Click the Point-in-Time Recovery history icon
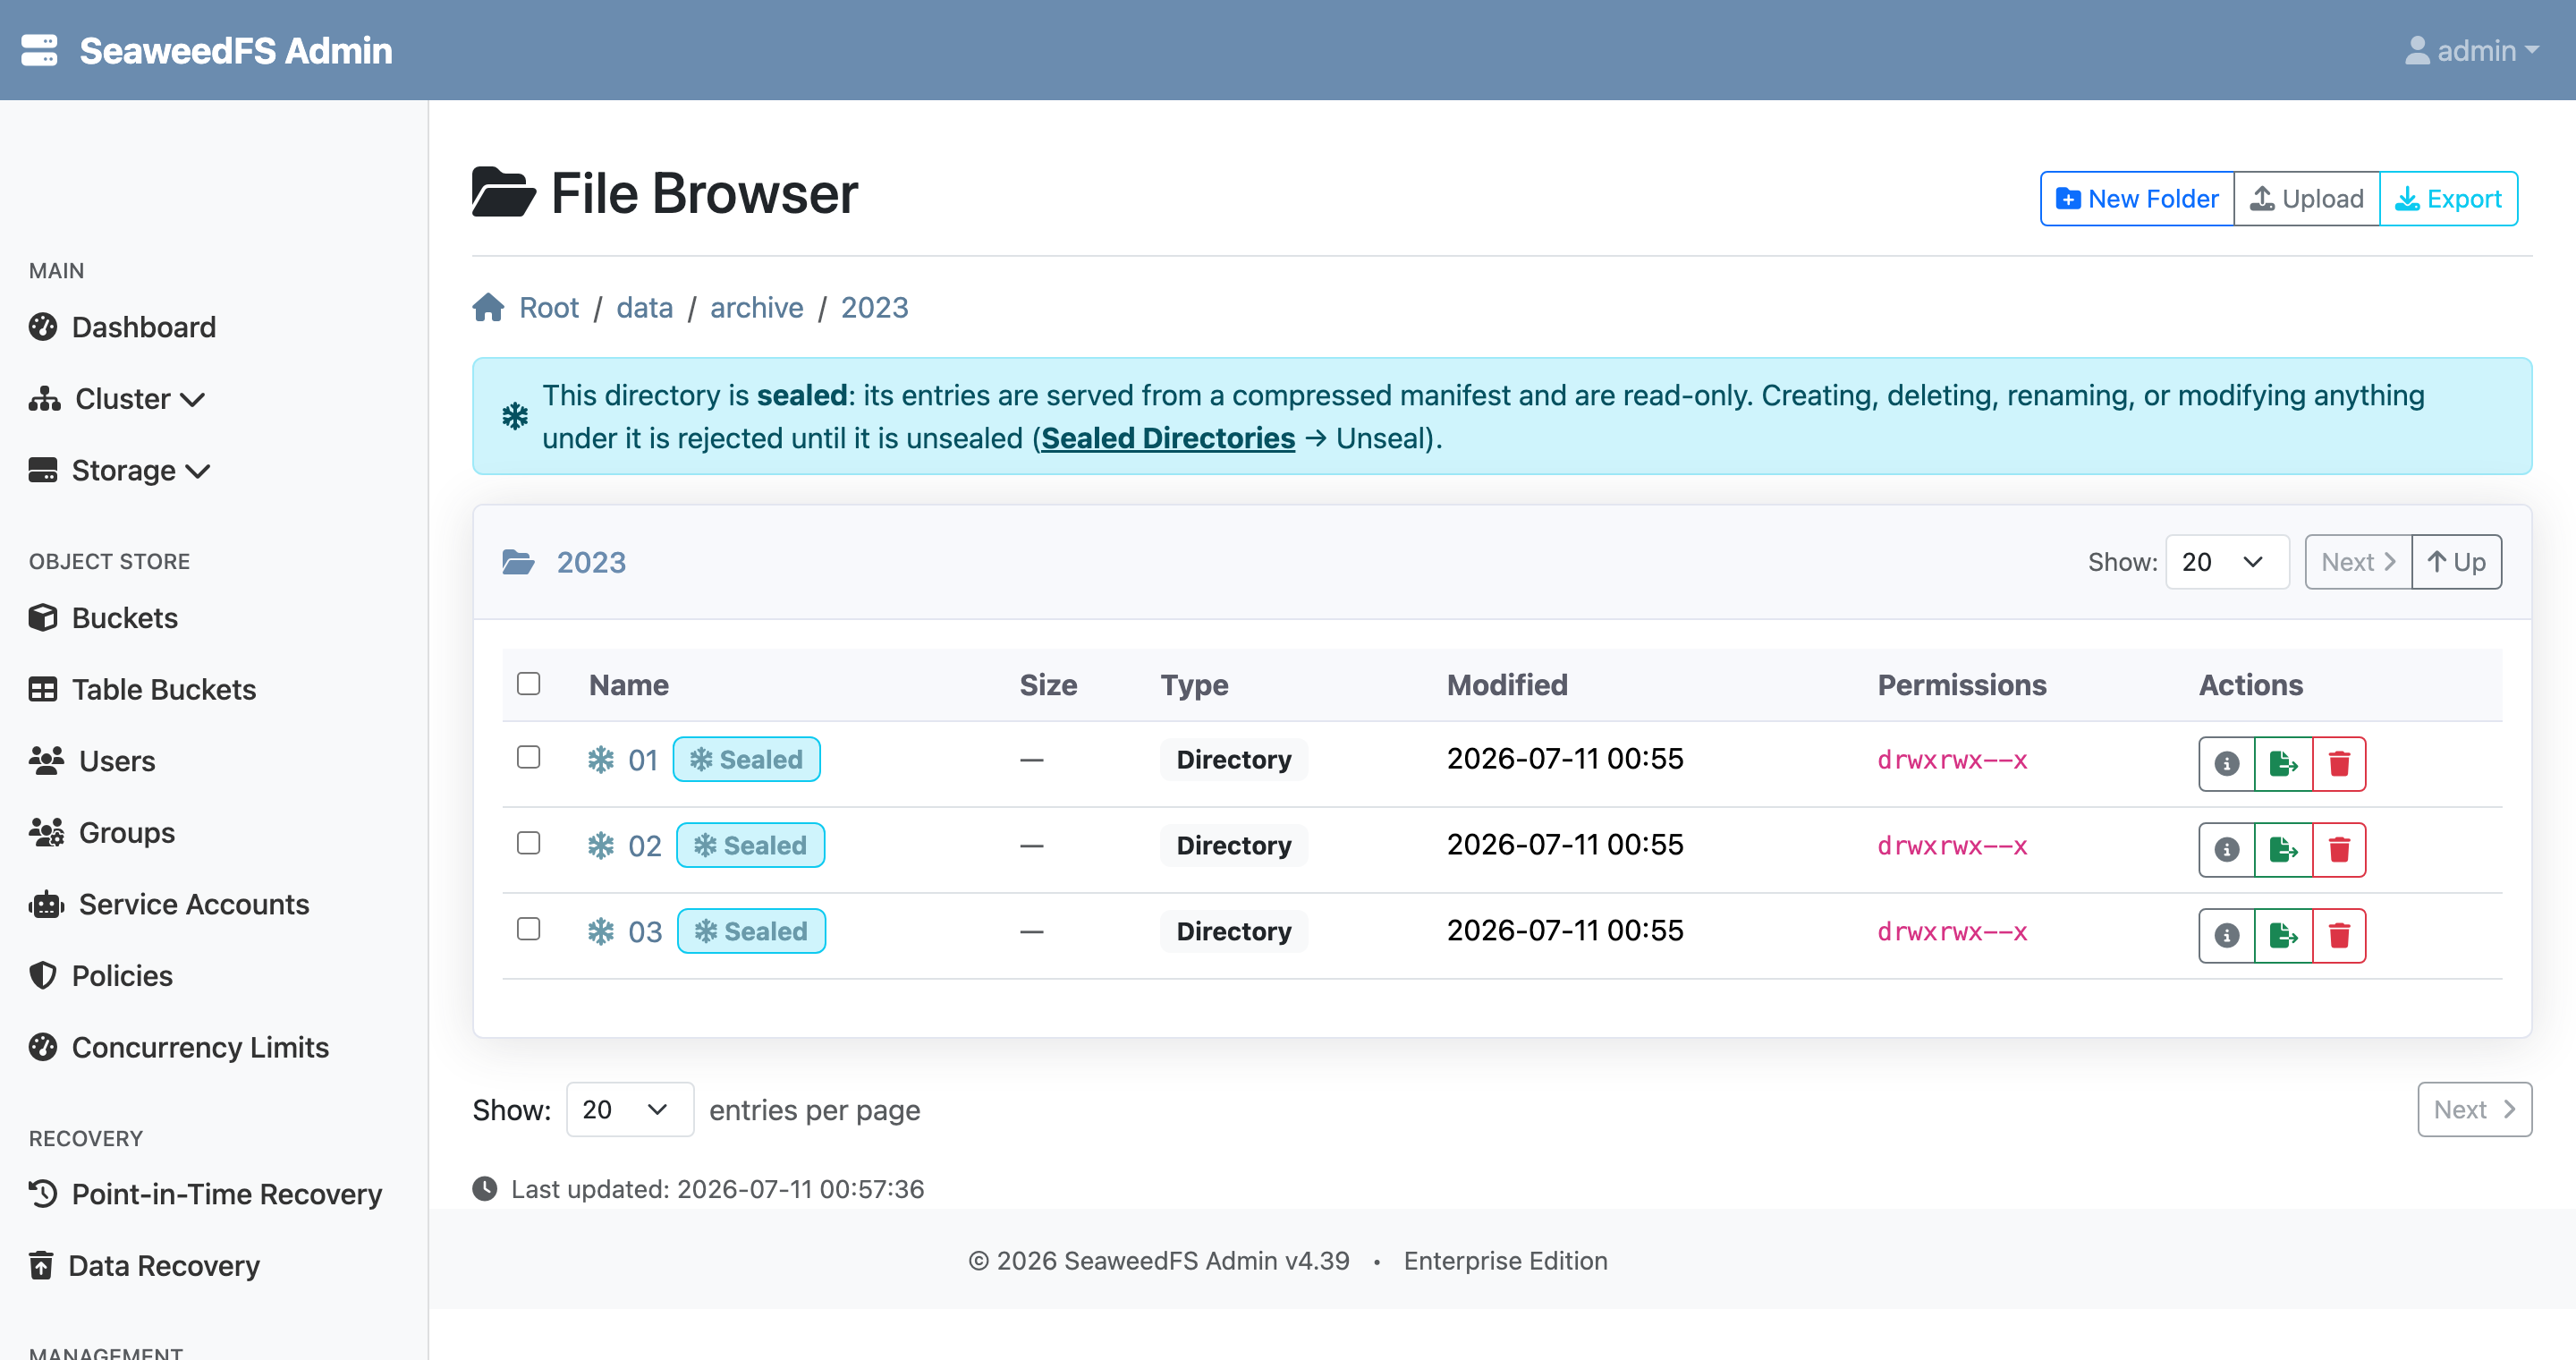2576x1360 pixels. [43, 1193]
